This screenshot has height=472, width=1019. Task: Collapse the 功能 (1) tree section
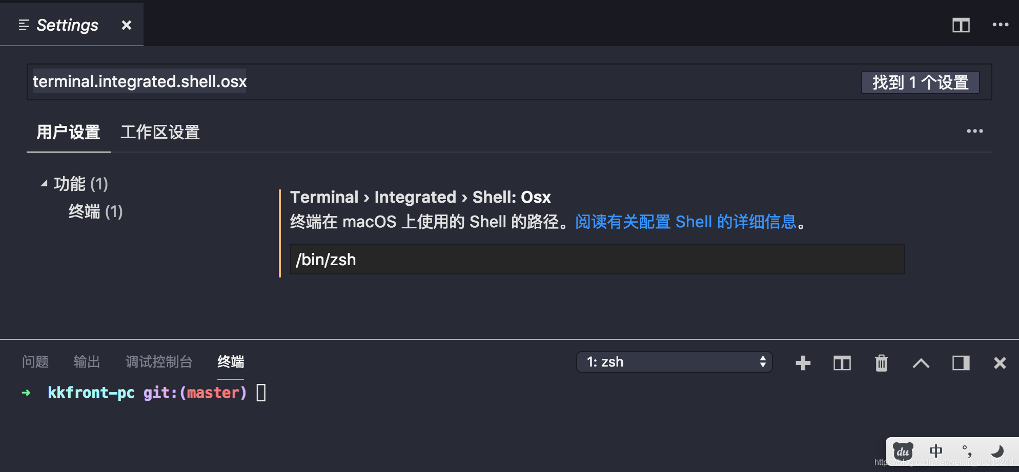point(44,183)
